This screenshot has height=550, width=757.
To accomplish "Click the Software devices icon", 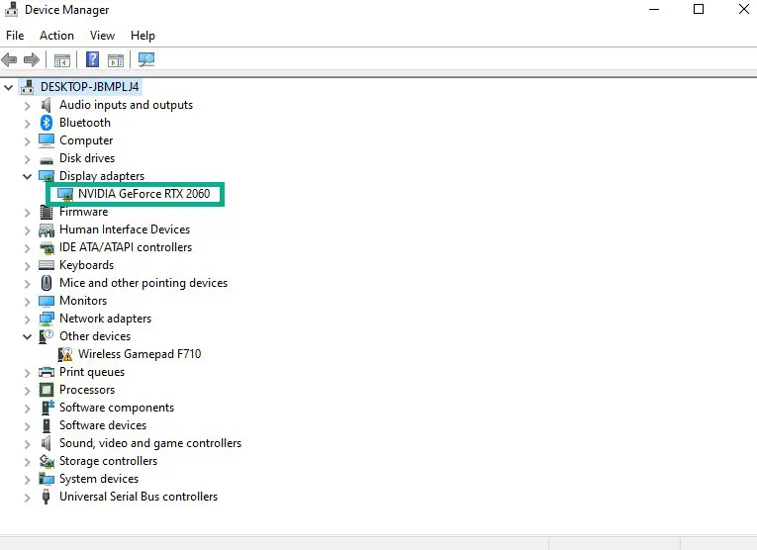I will (x=47, y=425).
